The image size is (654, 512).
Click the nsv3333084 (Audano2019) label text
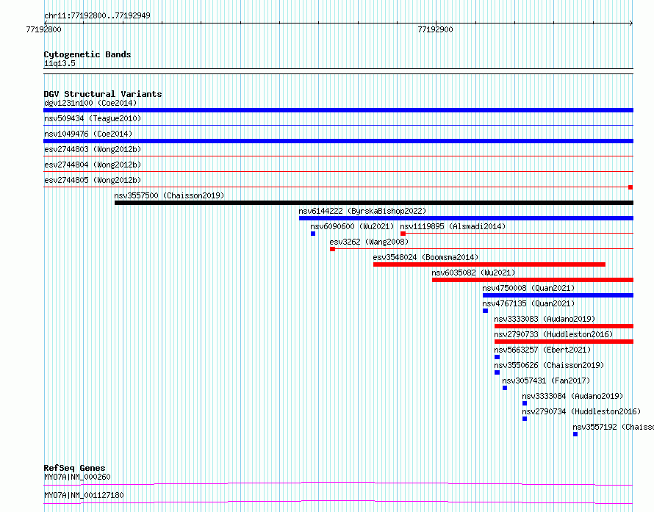572,396
